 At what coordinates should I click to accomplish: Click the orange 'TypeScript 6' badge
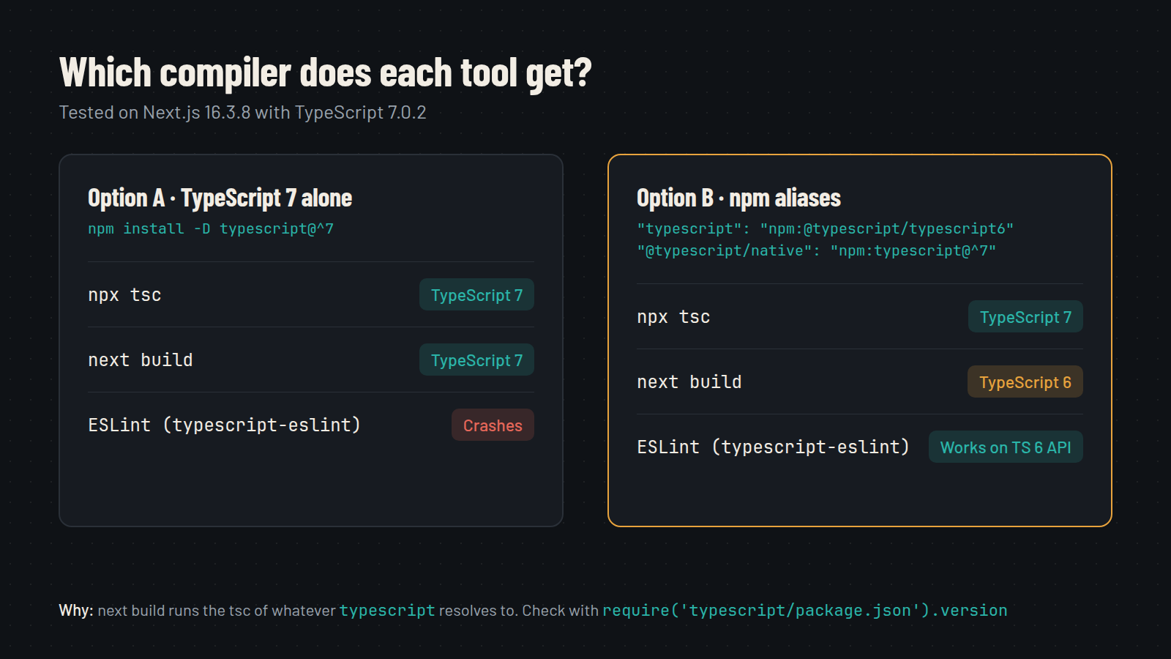pos(1025,381)
